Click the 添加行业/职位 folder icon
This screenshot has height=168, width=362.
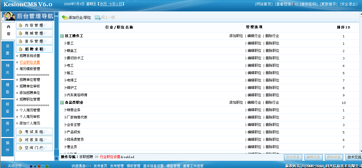click(65, 18)
